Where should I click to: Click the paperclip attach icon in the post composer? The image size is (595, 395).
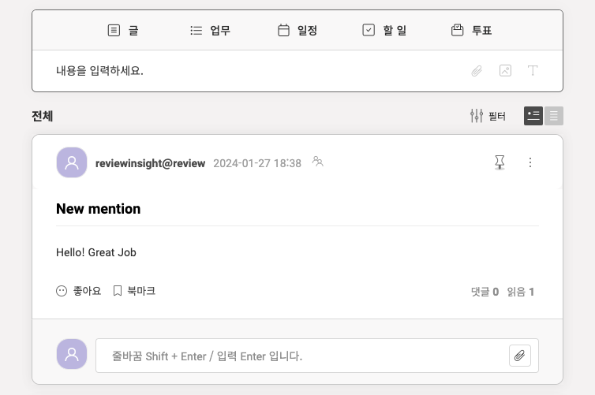click(477, 71)
